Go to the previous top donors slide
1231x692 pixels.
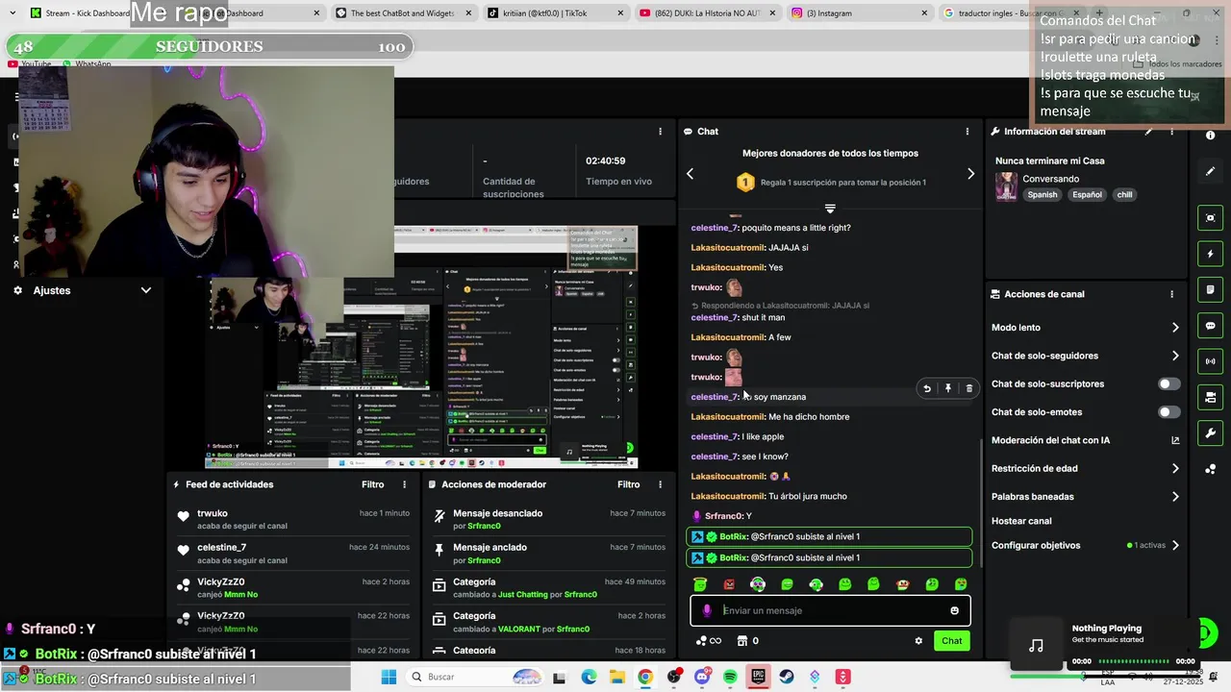(x=690, y=174)
